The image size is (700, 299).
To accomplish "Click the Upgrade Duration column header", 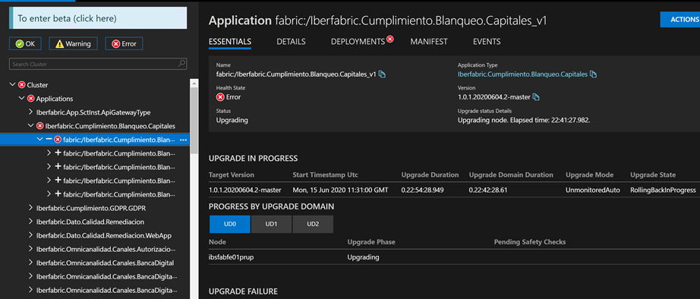I will [x=430, y=175].
